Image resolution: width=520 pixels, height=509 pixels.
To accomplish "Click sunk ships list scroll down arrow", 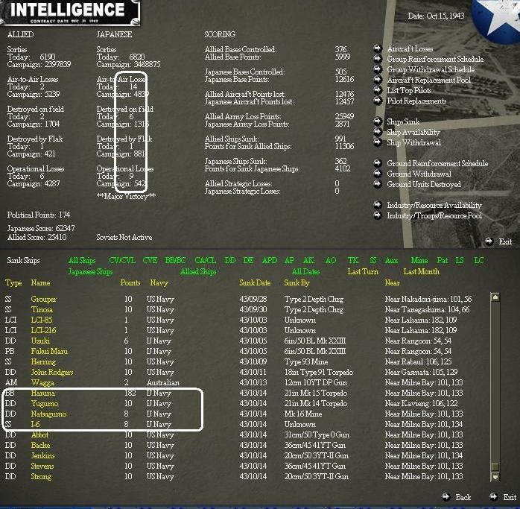I will click(x=495, y=477).
